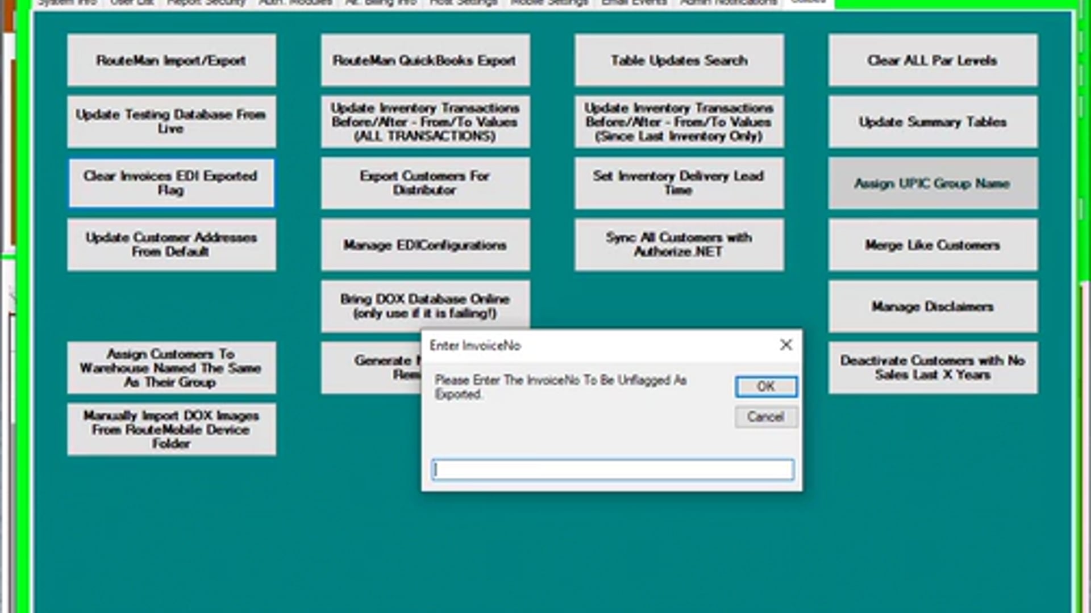This screenshot has width=1091, height=613.
Task: Click Deactivate Customers with No Sales button
Action: [932, 368]
